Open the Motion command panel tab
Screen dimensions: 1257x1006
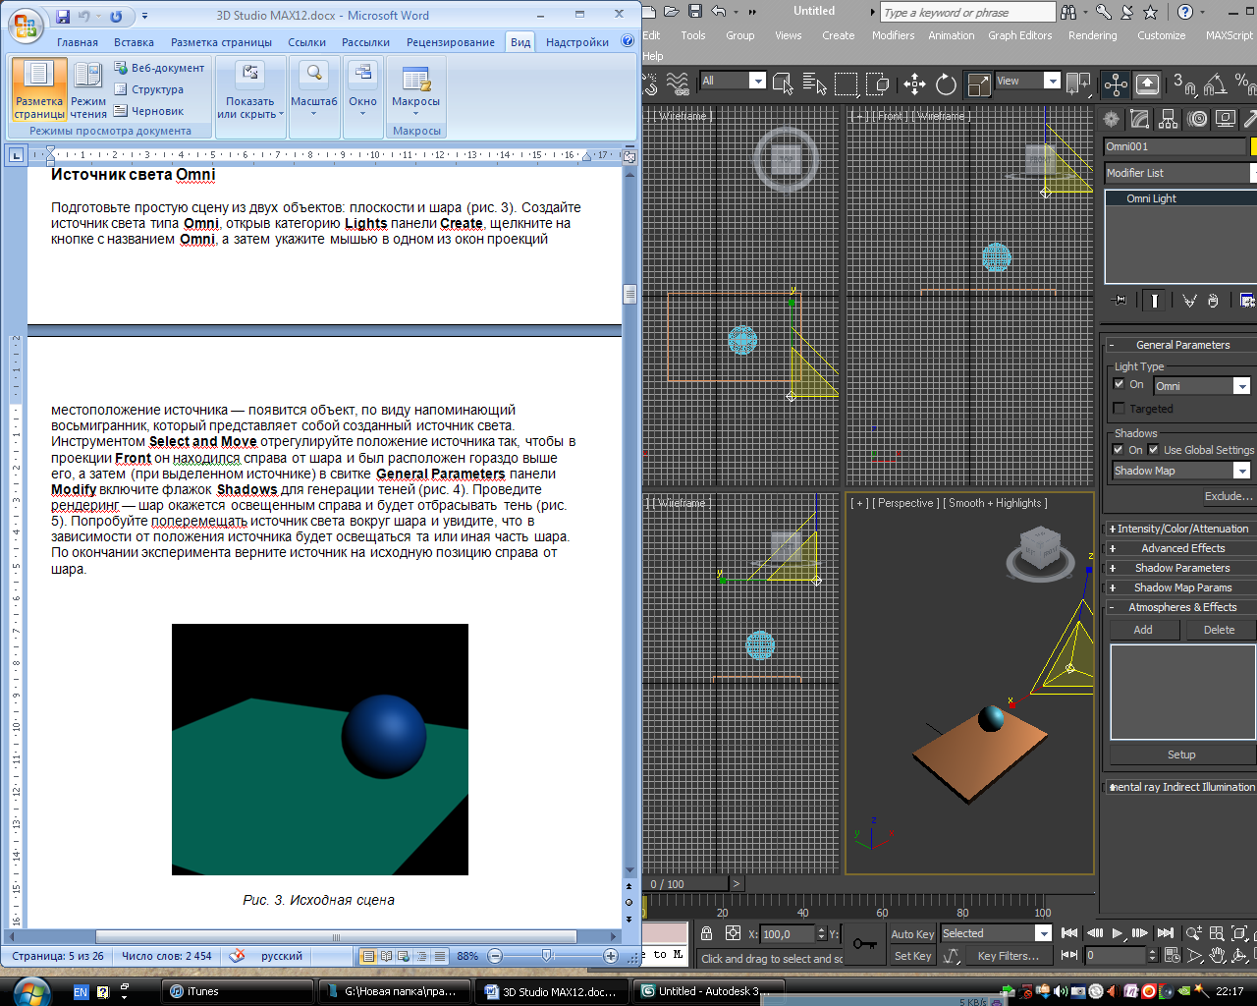[1197, 119]
